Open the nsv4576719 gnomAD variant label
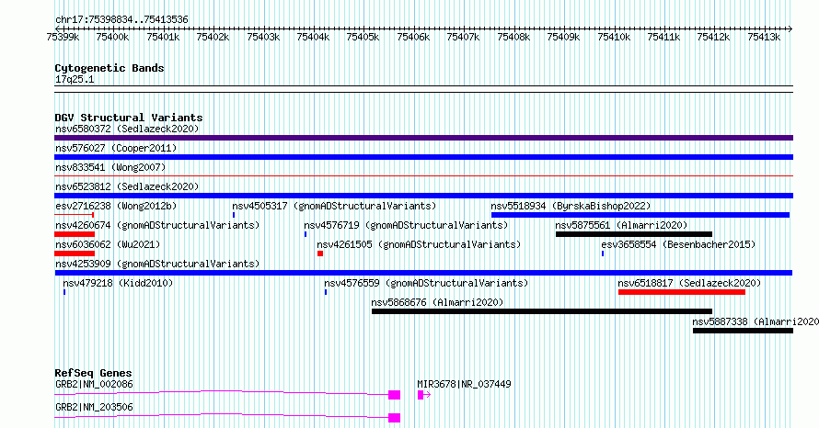 point(406,225)
